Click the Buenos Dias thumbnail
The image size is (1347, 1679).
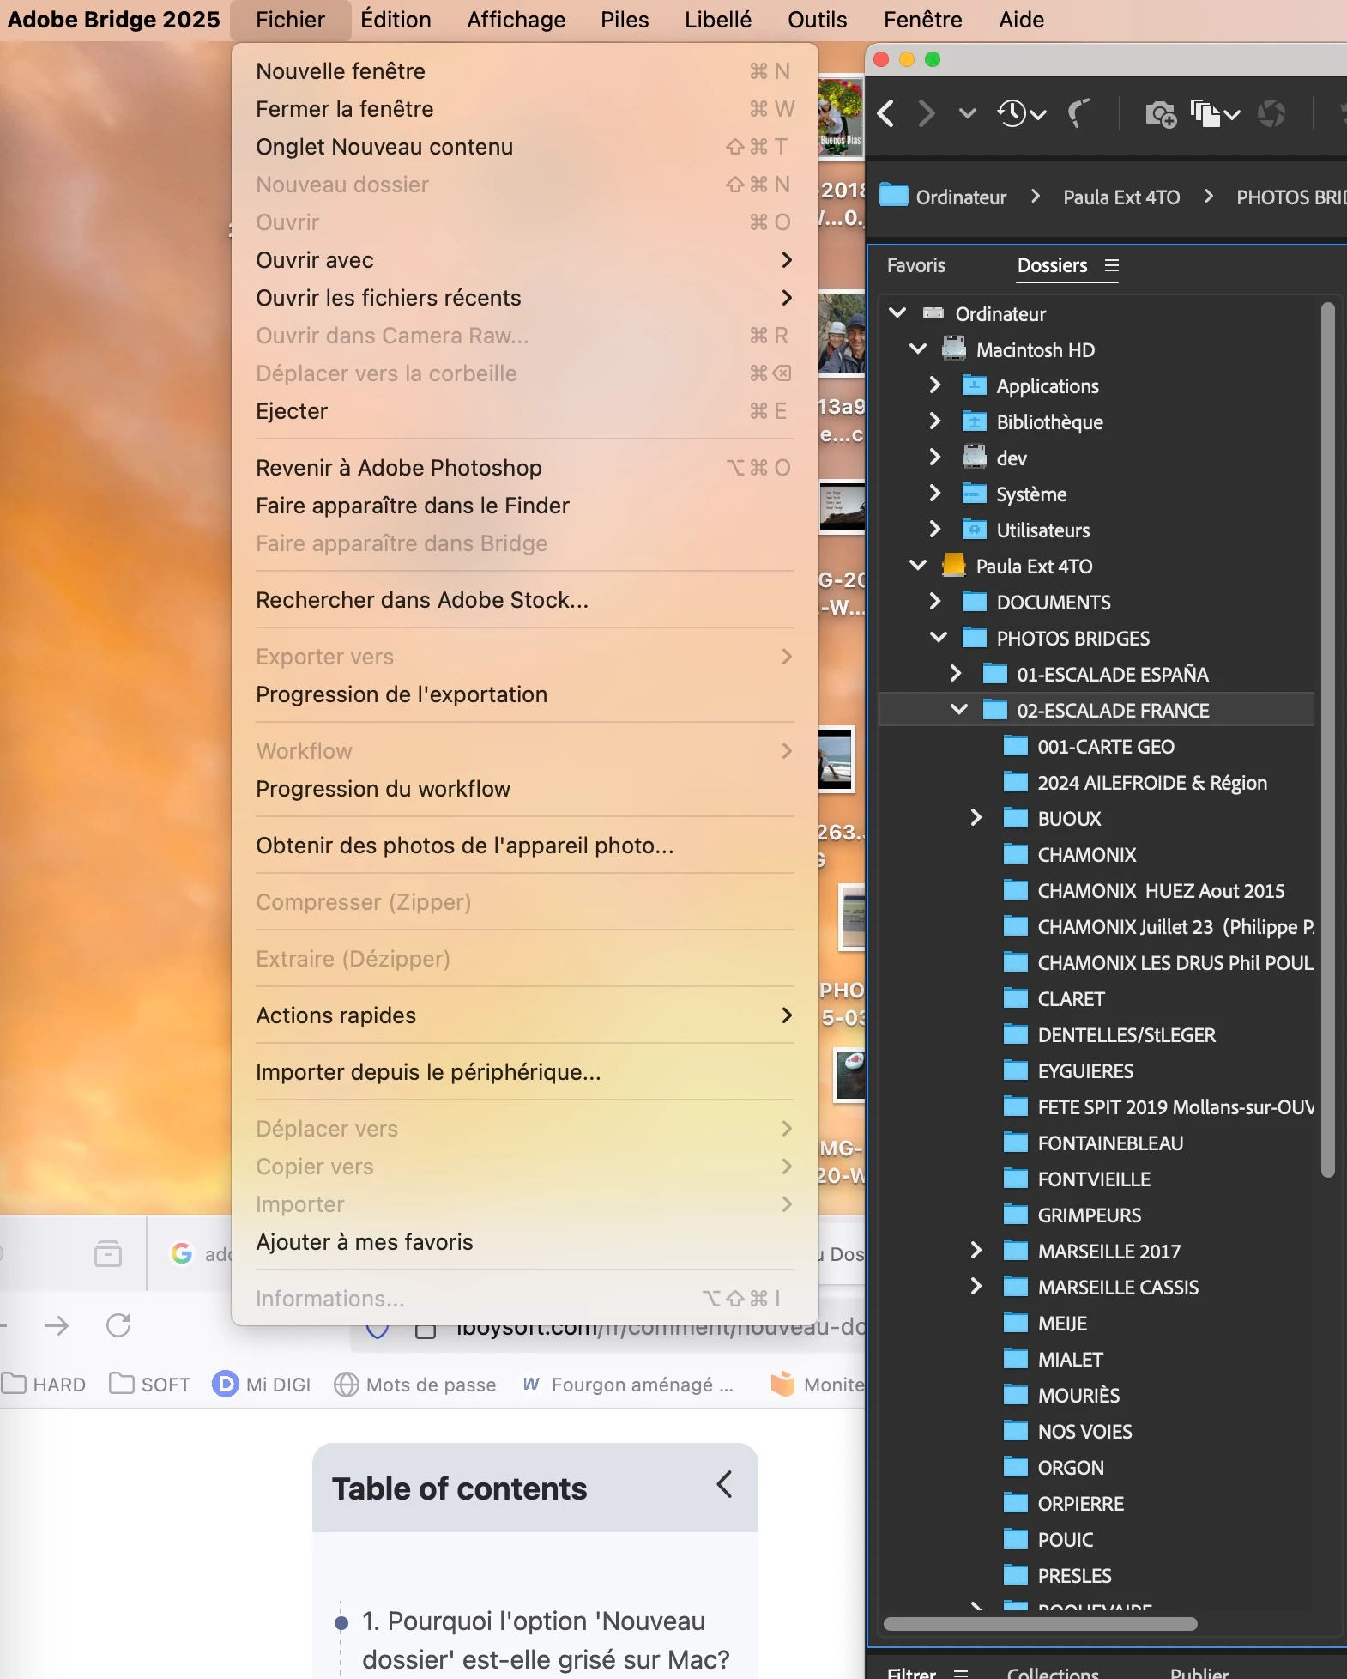841,117
